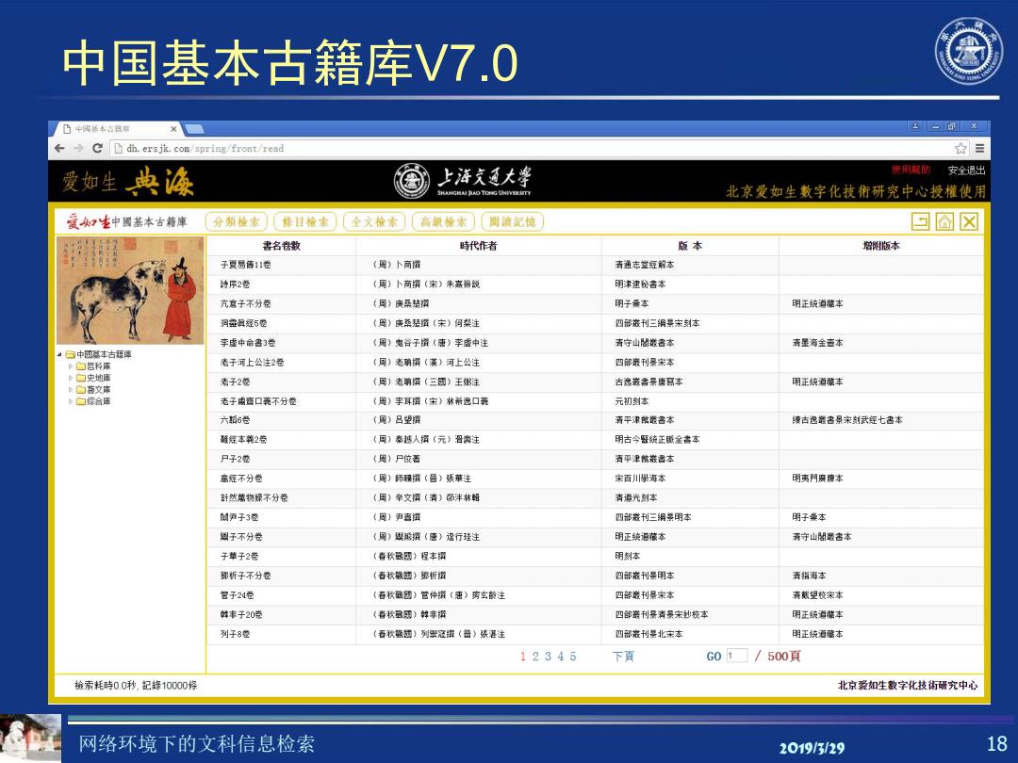The width and height of the screenshot is (1018, 763).
Task: Open the book 六韜6卷
Action: [x=235, y=420]
